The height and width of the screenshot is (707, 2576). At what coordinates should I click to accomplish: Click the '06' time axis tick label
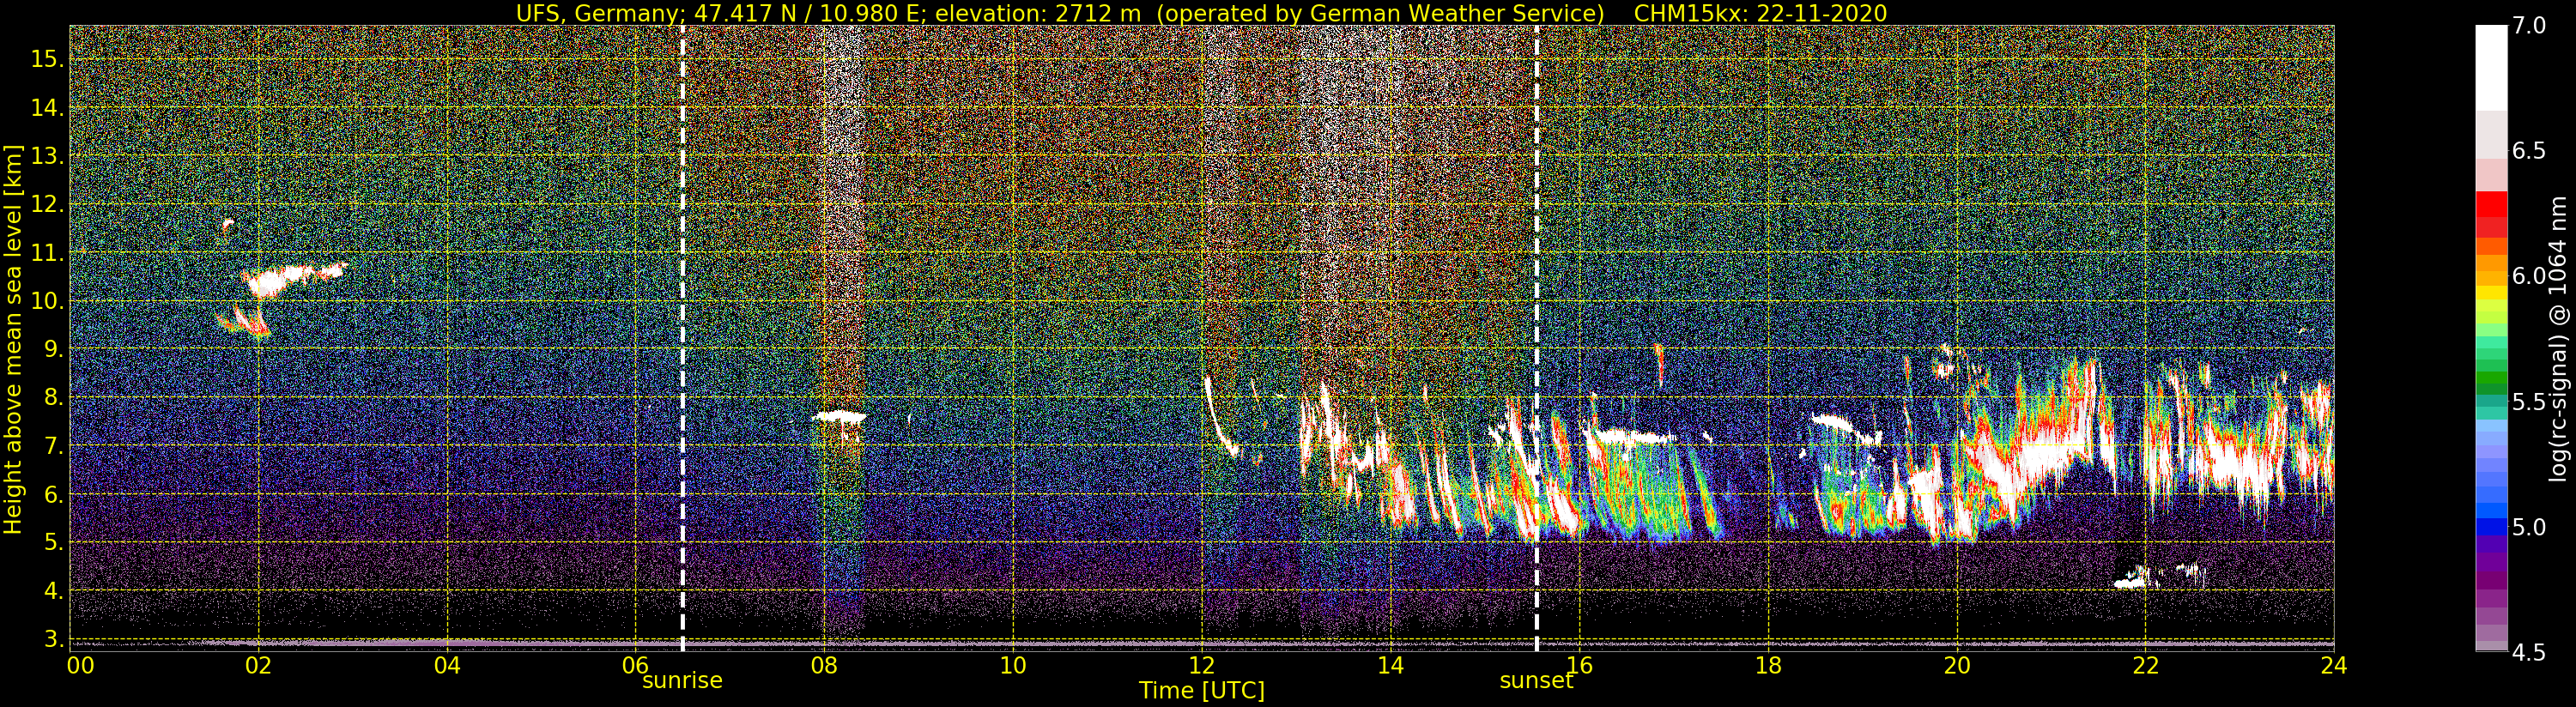pos(636,665)
